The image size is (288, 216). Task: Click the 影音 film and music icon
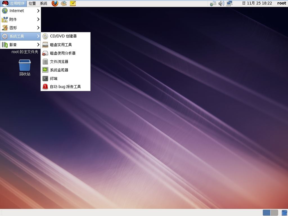tap(5, 45)
